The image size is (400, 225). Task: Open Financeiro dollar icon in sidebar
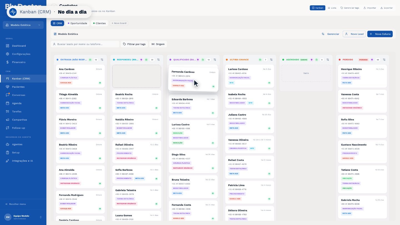(7, 62)
